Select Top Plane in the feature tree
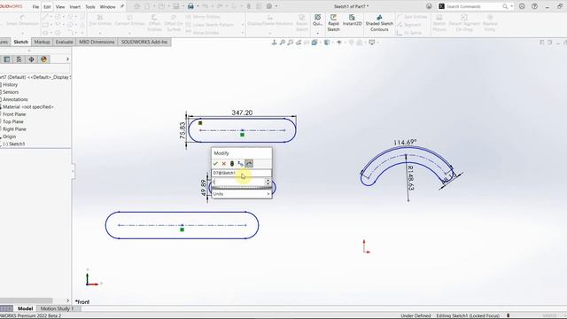Image resolution: width=567 pixels, height=319 pixels. [x=13, y=122]
